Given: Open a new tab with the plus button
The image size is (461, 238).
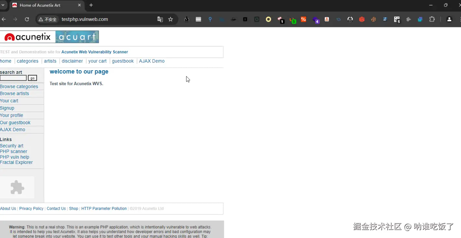Looking at the screenshot, I should click(x=91, y=5).
